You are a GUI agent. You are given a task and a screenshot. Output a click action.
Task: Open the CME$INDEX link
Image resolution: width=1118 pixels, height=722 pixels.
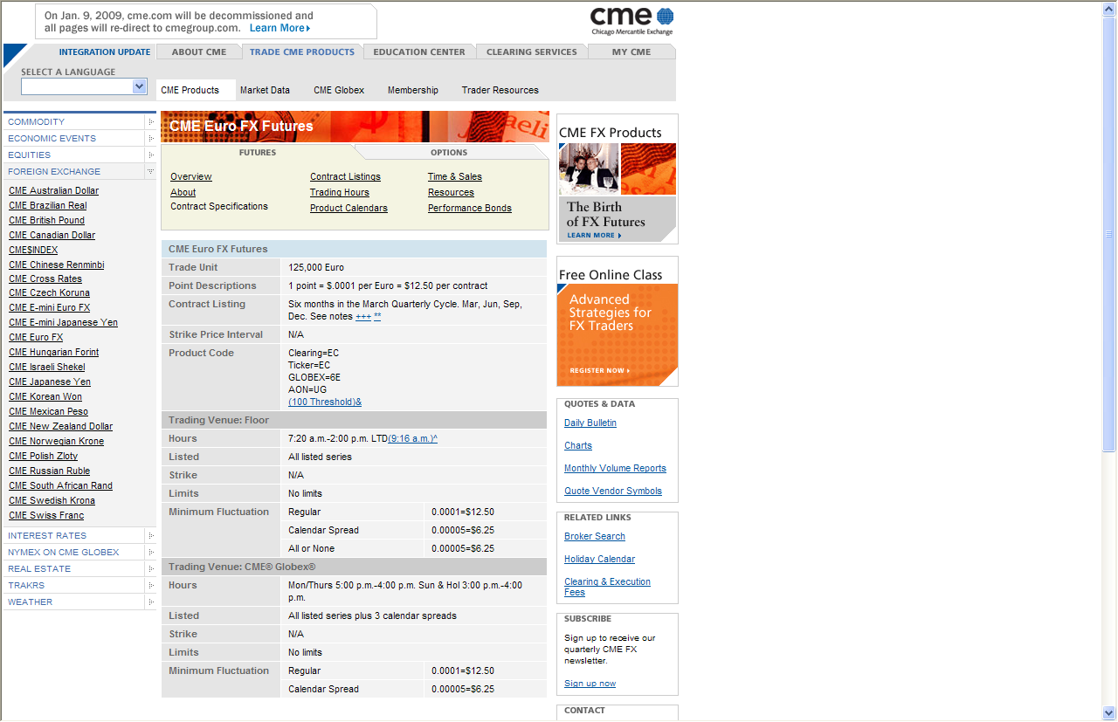(x=33, y=250)
